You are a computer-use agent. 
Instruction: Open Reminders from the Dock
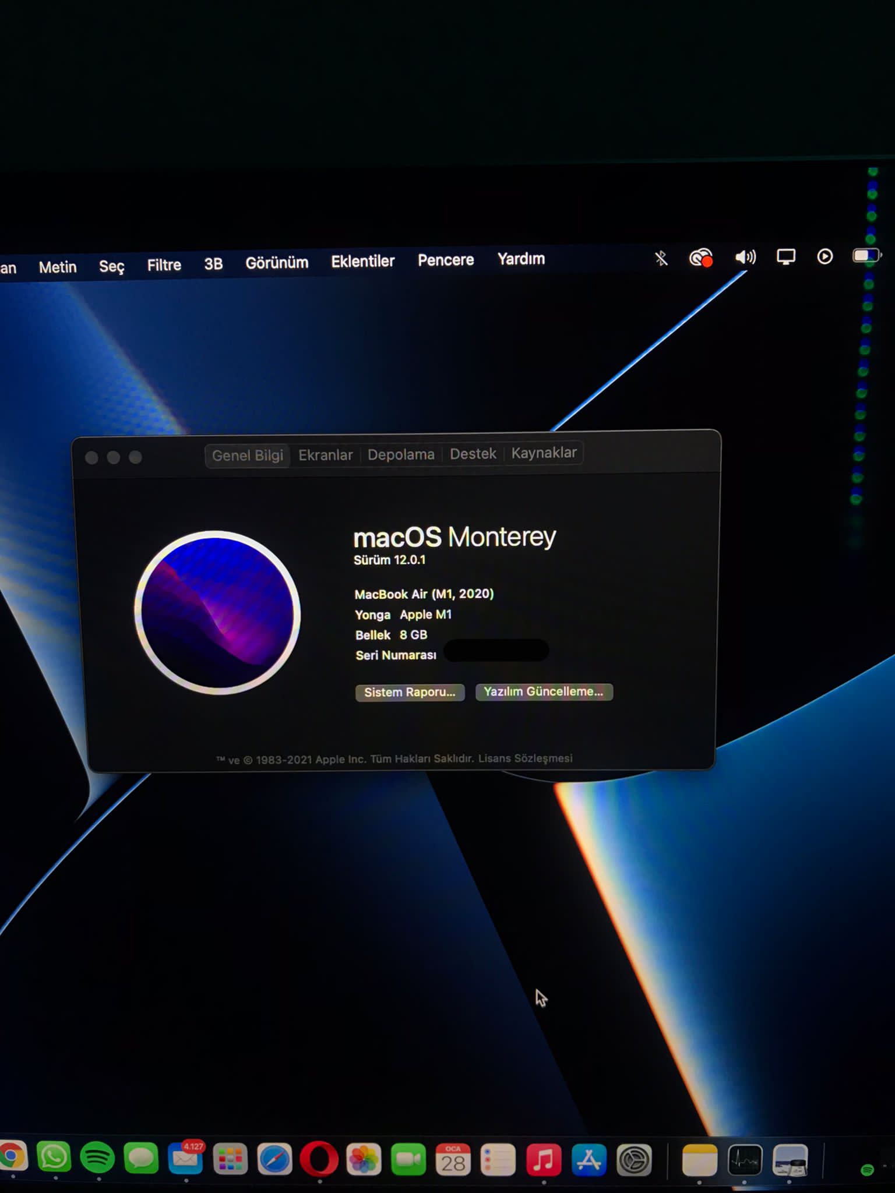point(498,1159)
